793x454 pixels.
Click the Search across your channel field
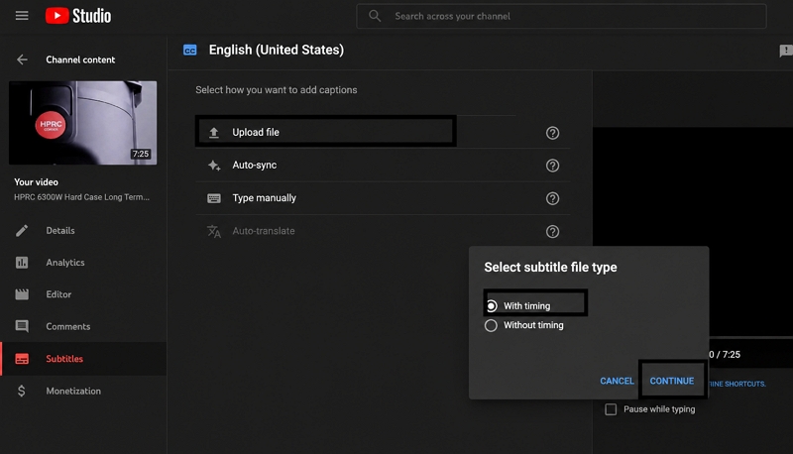coord(561,16)
